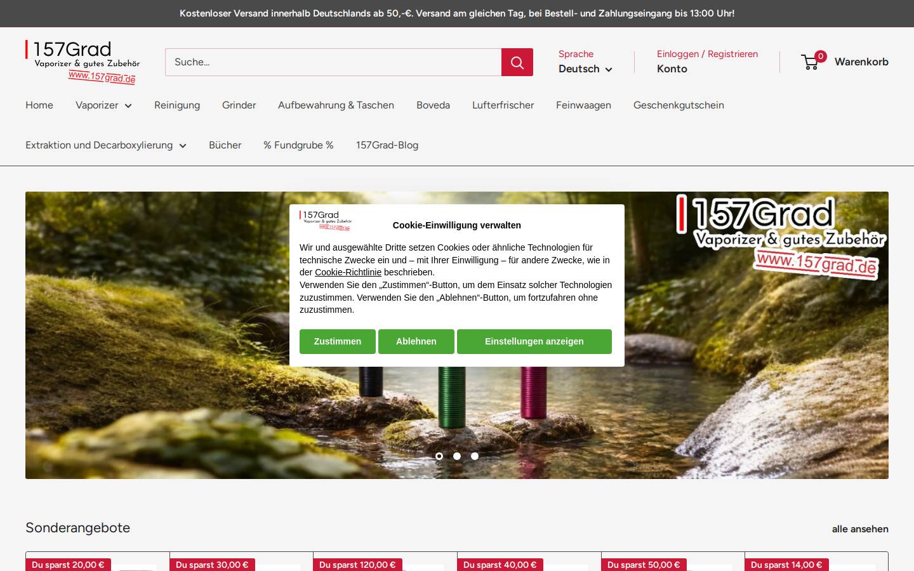Click the Sonderangebote heading

click(77, 528)
